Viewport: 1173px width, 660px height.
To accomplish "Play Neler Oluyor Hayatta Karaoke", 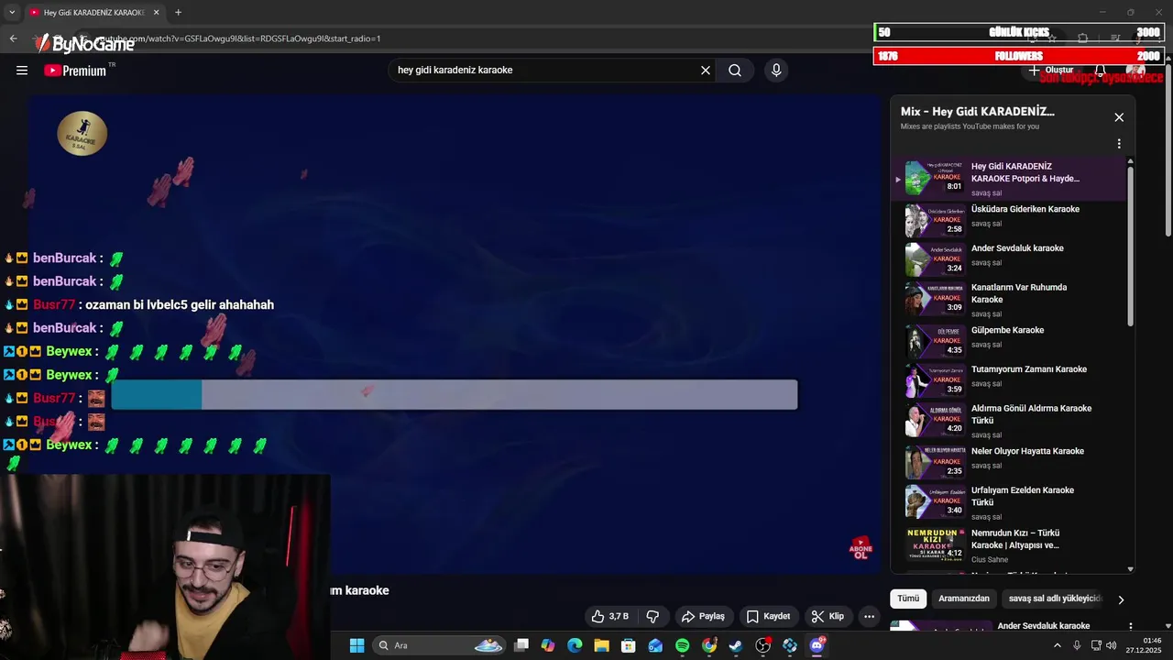I will tap(1008, 462).
